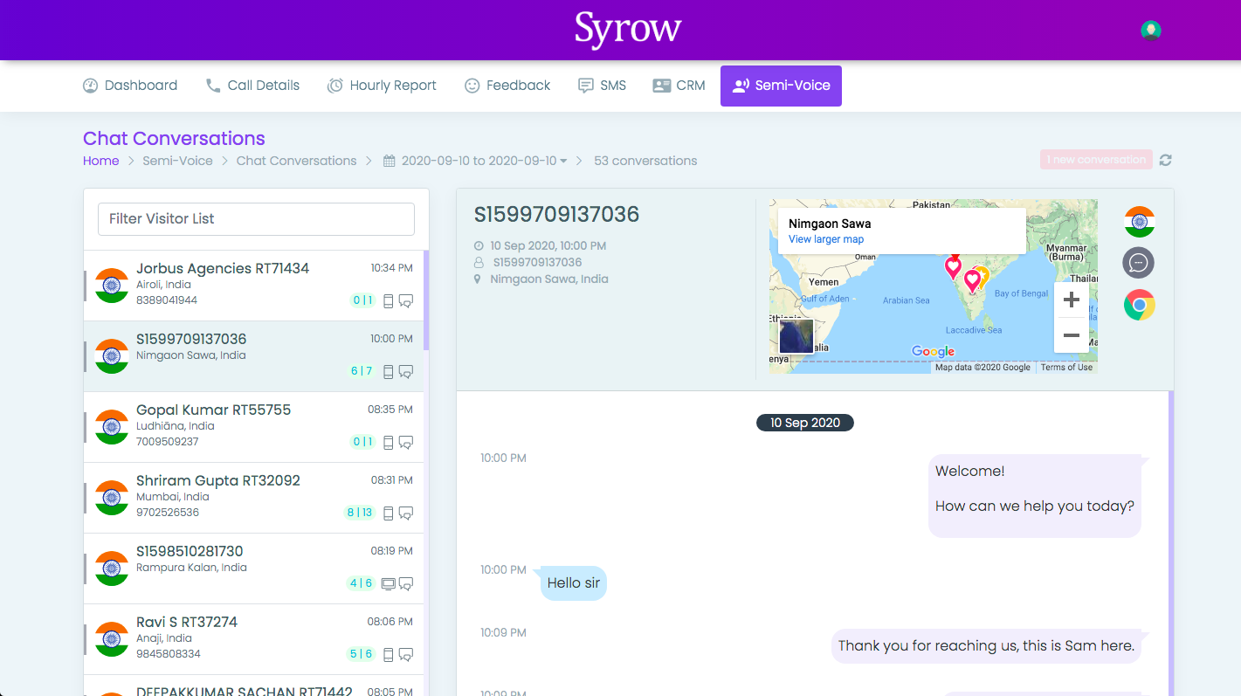
Task: Click the 5|6 message count badge
Action: [x=362, y=654]
